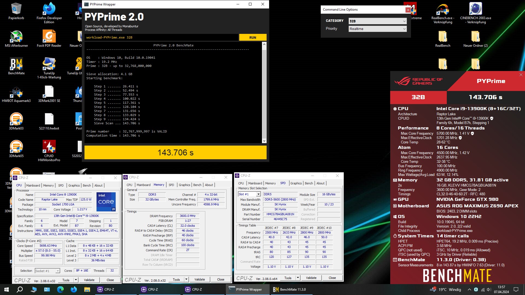The image size is (525, 295).
Task: Click the yellow RUN button
Action: [x=253, y=37]
